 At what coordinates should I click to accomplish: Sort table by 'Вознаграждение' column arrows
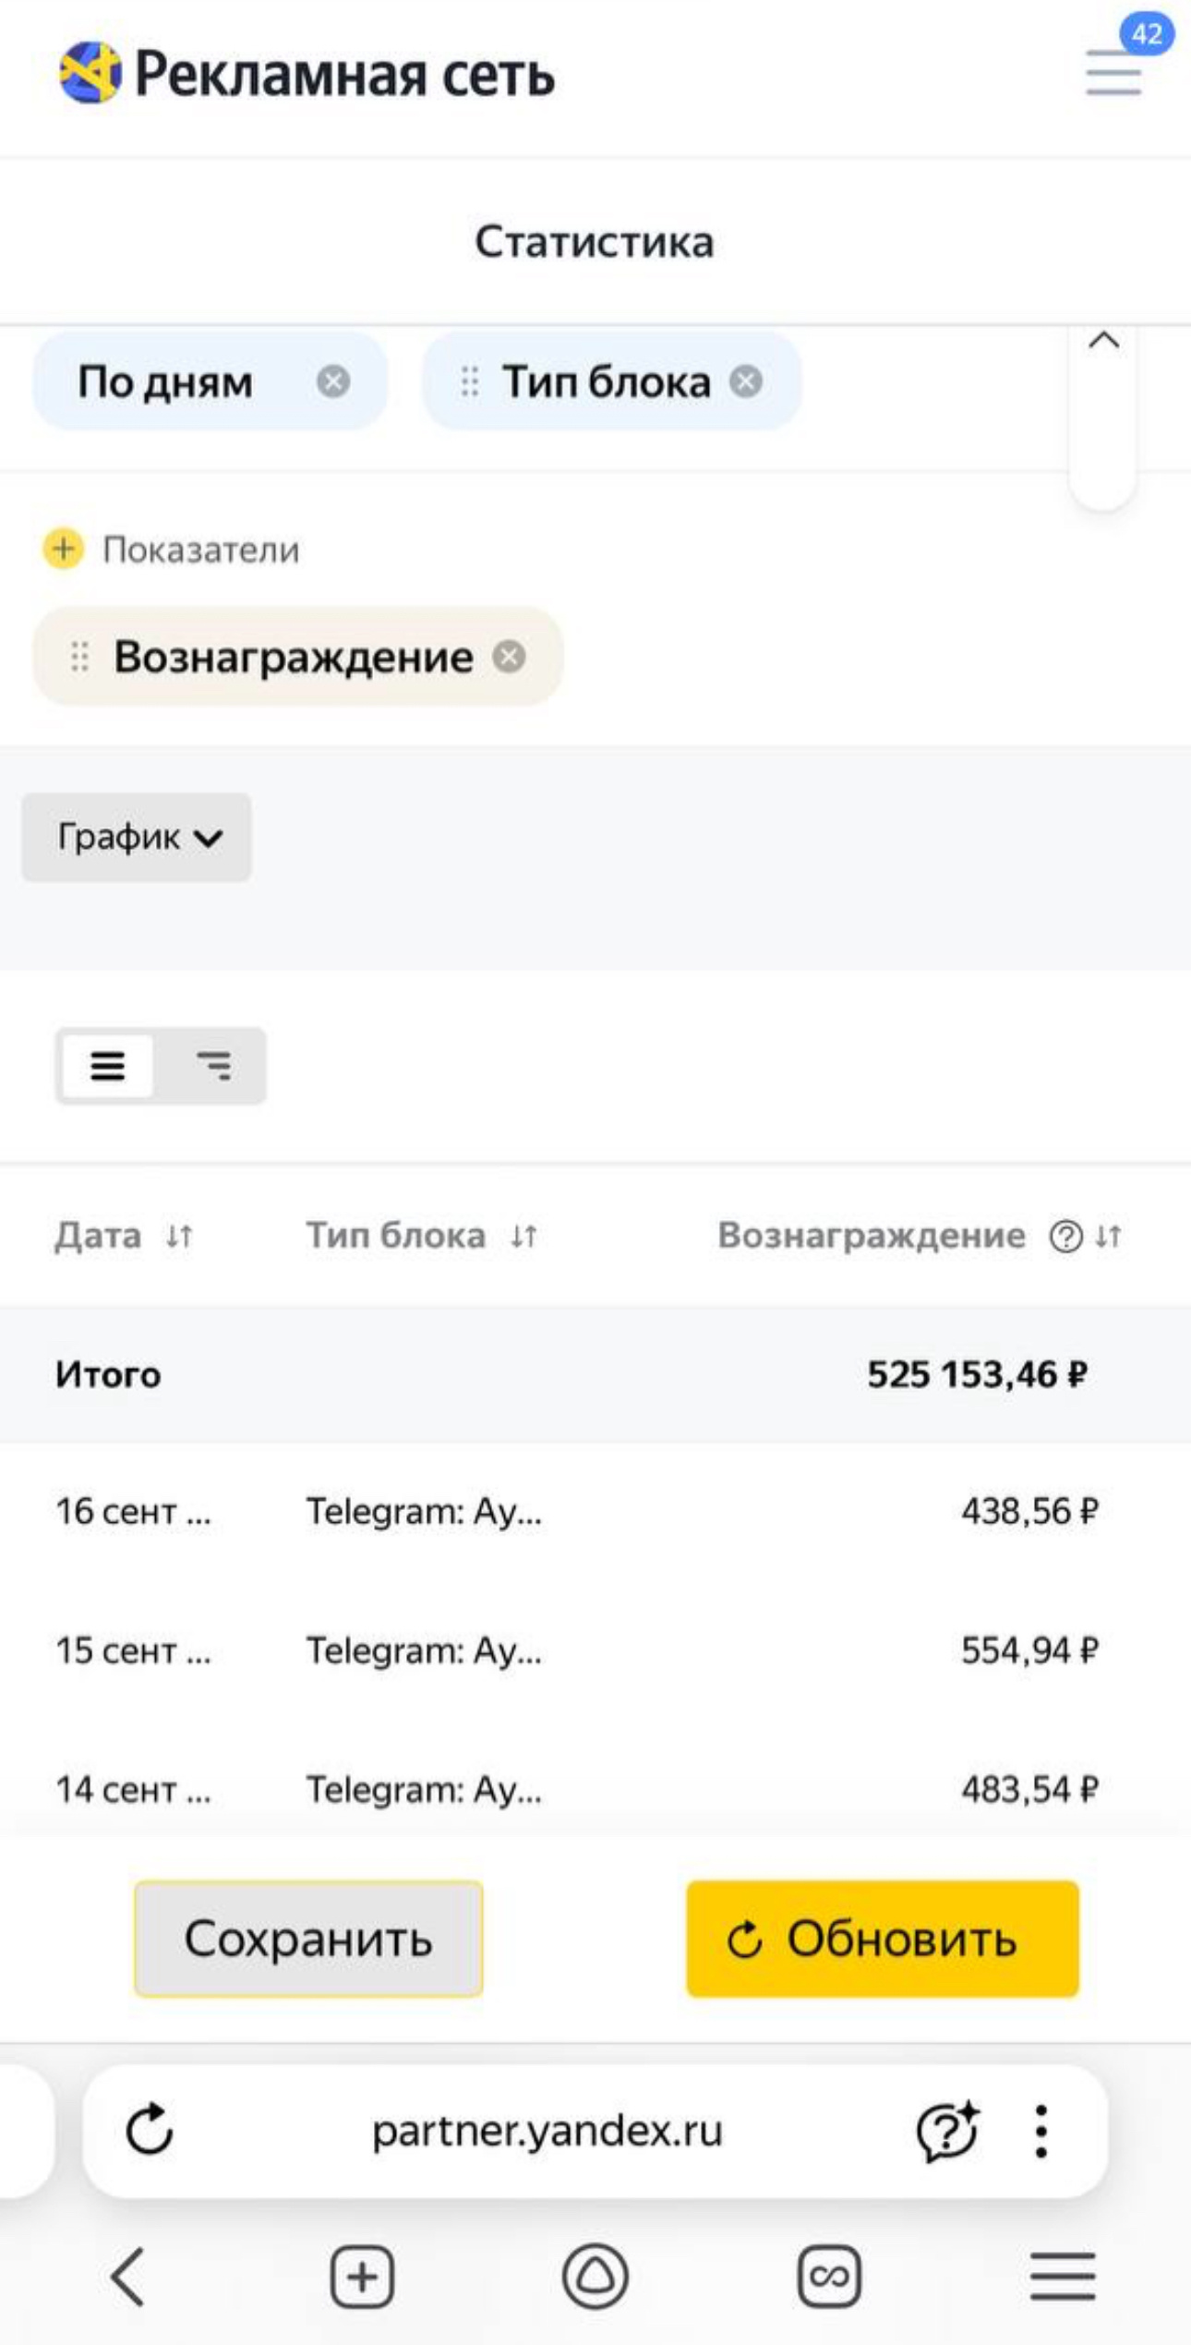(x=1109, y=1236)
